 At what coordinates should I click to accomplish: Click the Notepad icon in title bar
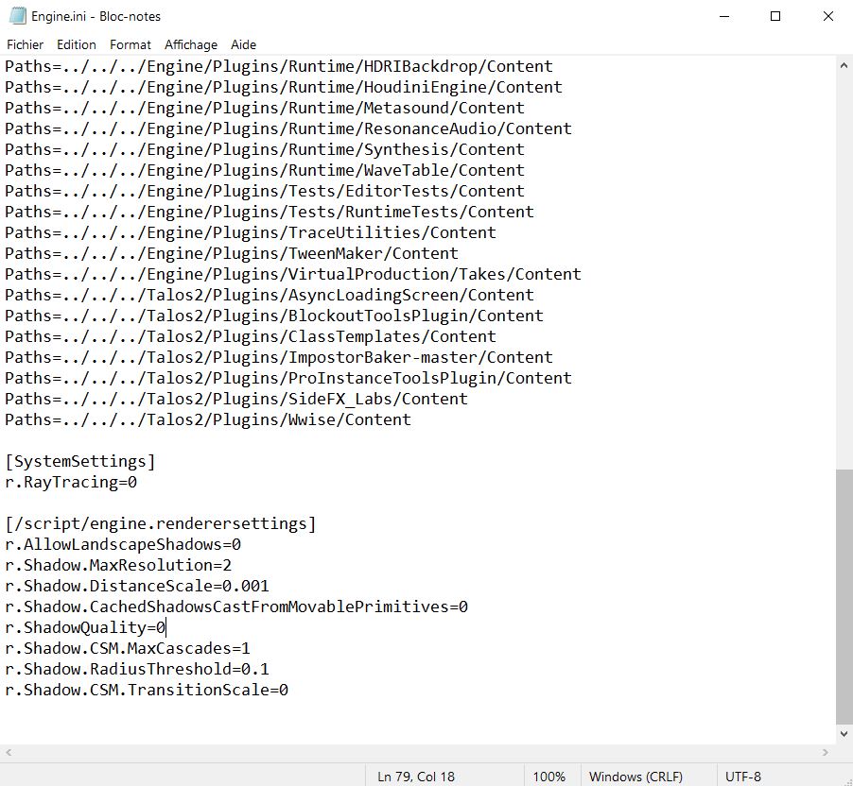pos(17,16)
